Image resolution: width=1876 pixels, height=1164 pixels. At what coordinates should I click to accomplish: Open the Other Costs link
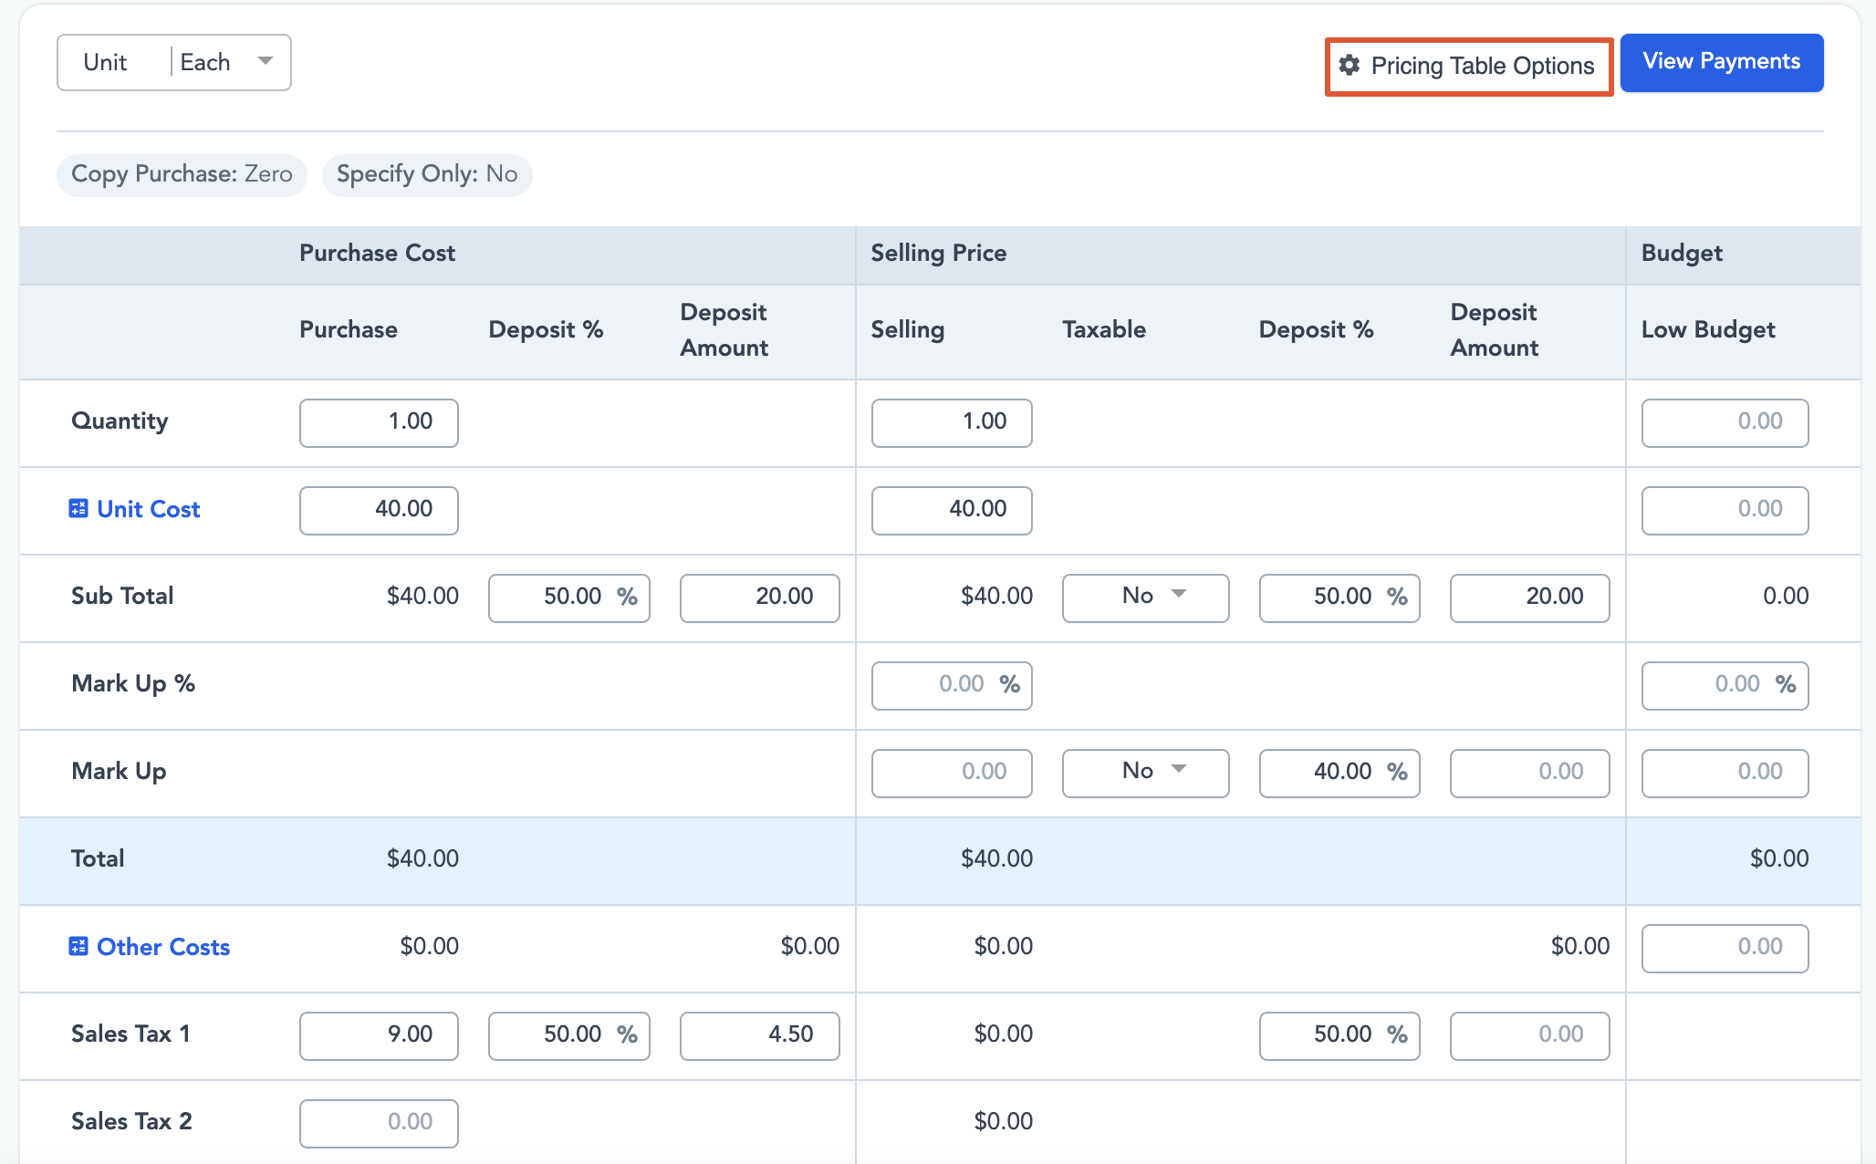[x=163, y=947]
